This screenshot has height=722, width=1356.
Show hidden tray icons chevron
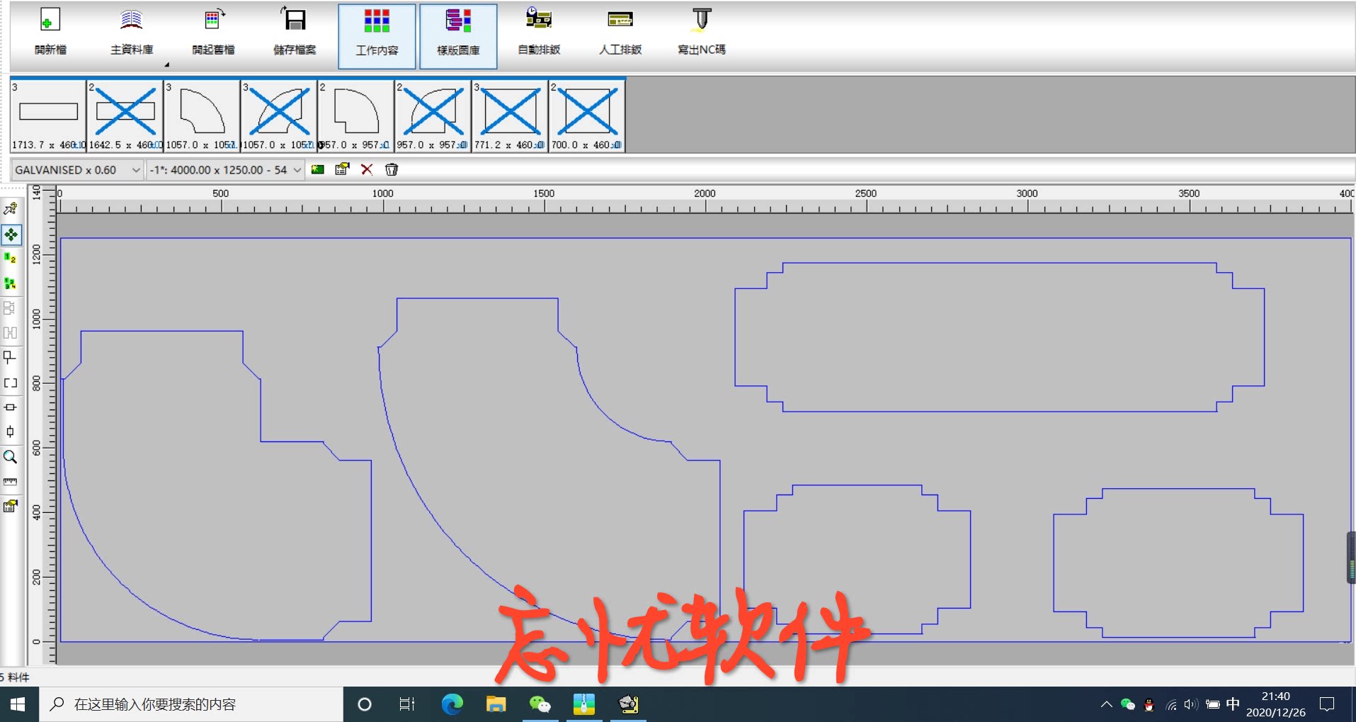(x=1106, y=704)
